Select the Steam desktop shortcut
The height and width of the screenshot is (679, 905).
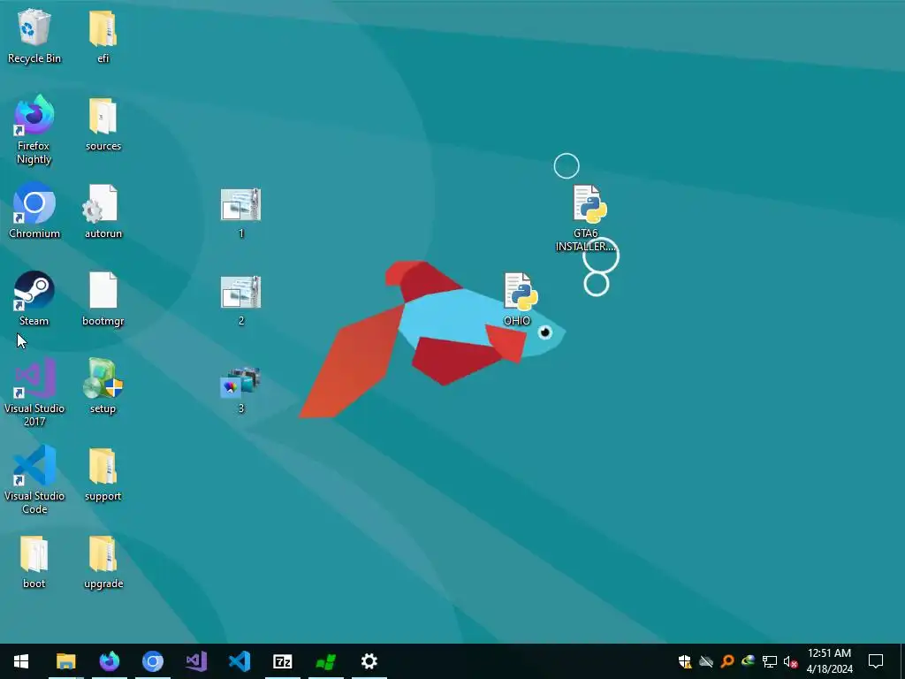click(x=34, y=299)
